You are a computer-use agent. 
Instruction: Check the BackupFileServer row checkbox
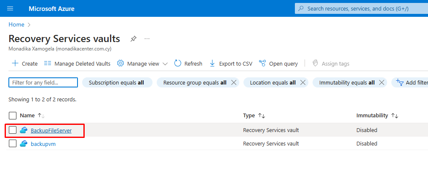point(13,130)
